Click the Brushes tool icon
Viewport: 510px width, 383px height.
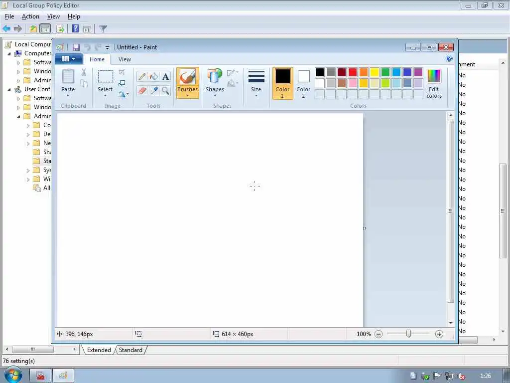188,77
